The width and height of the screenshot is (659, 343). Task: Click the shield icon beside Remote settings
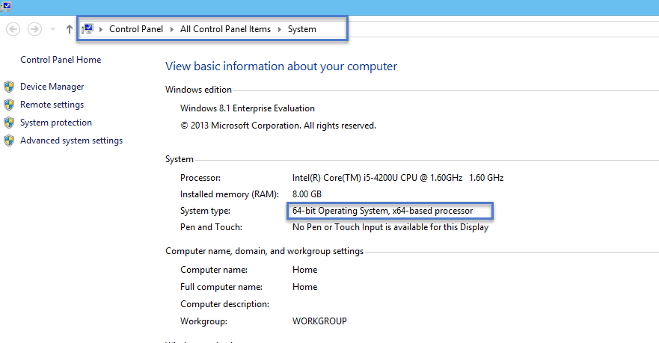click(9, 105)
